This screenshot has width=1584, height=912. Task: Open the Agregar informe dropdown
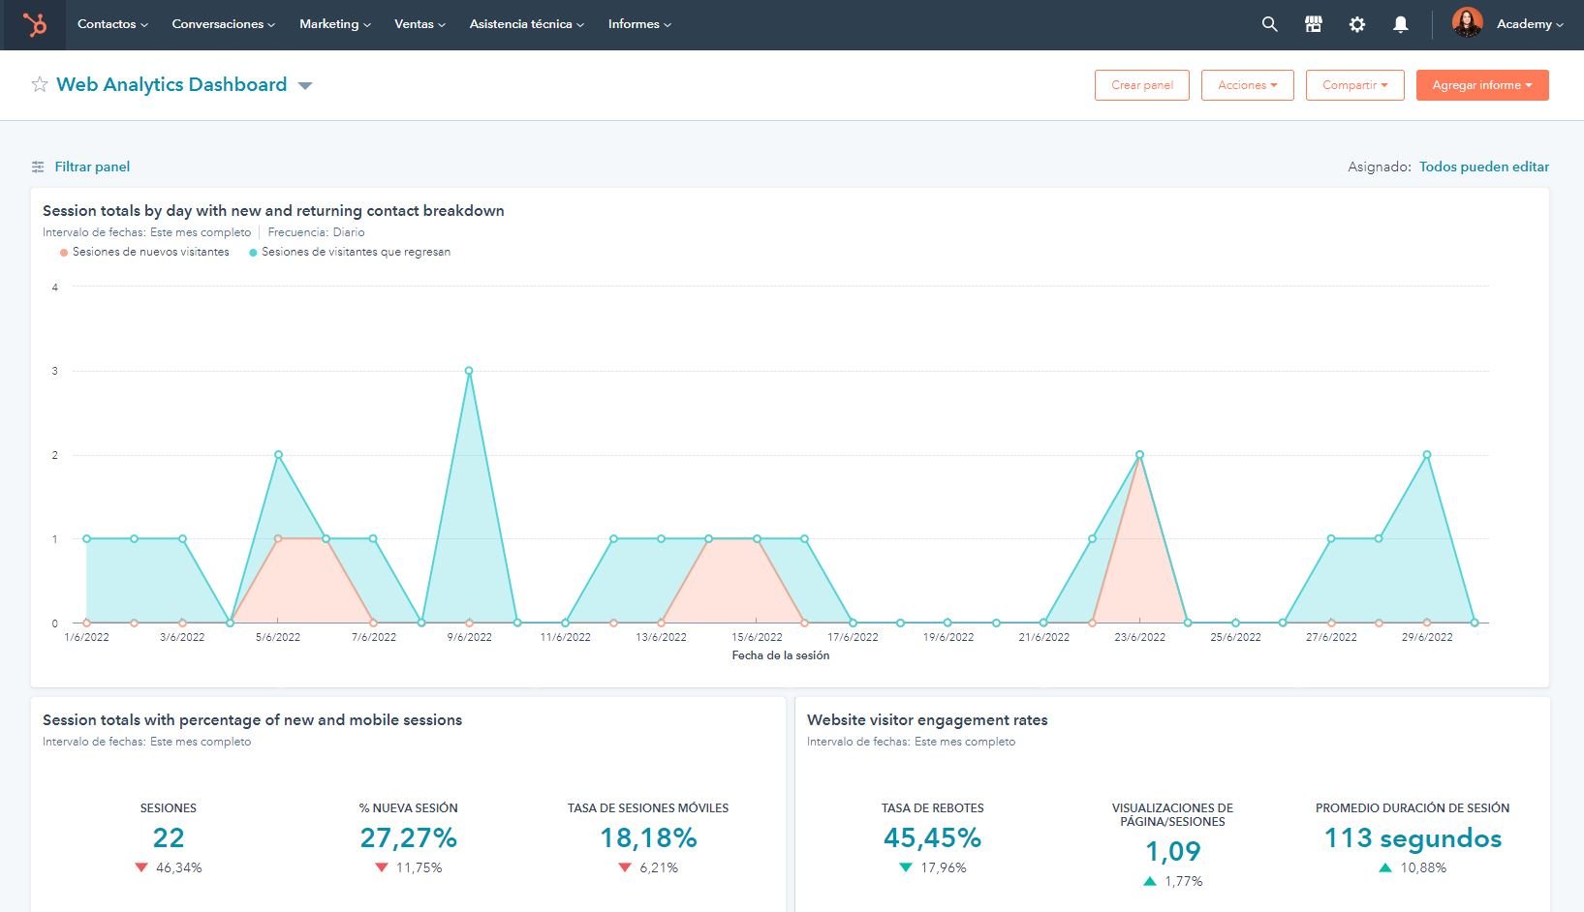(1482, 85)
